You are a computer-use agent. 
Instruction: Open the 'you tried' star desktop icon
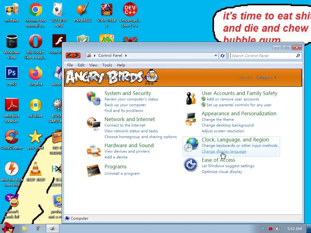pyautogui.click(x=35, y=140)
